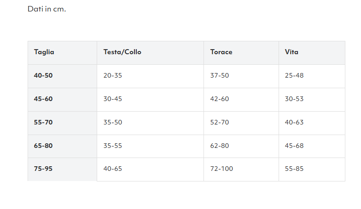Select the 30-45 Testa/Collo cell
The height and width of the screenshot is (209, 361).
(x=112, y=99)
